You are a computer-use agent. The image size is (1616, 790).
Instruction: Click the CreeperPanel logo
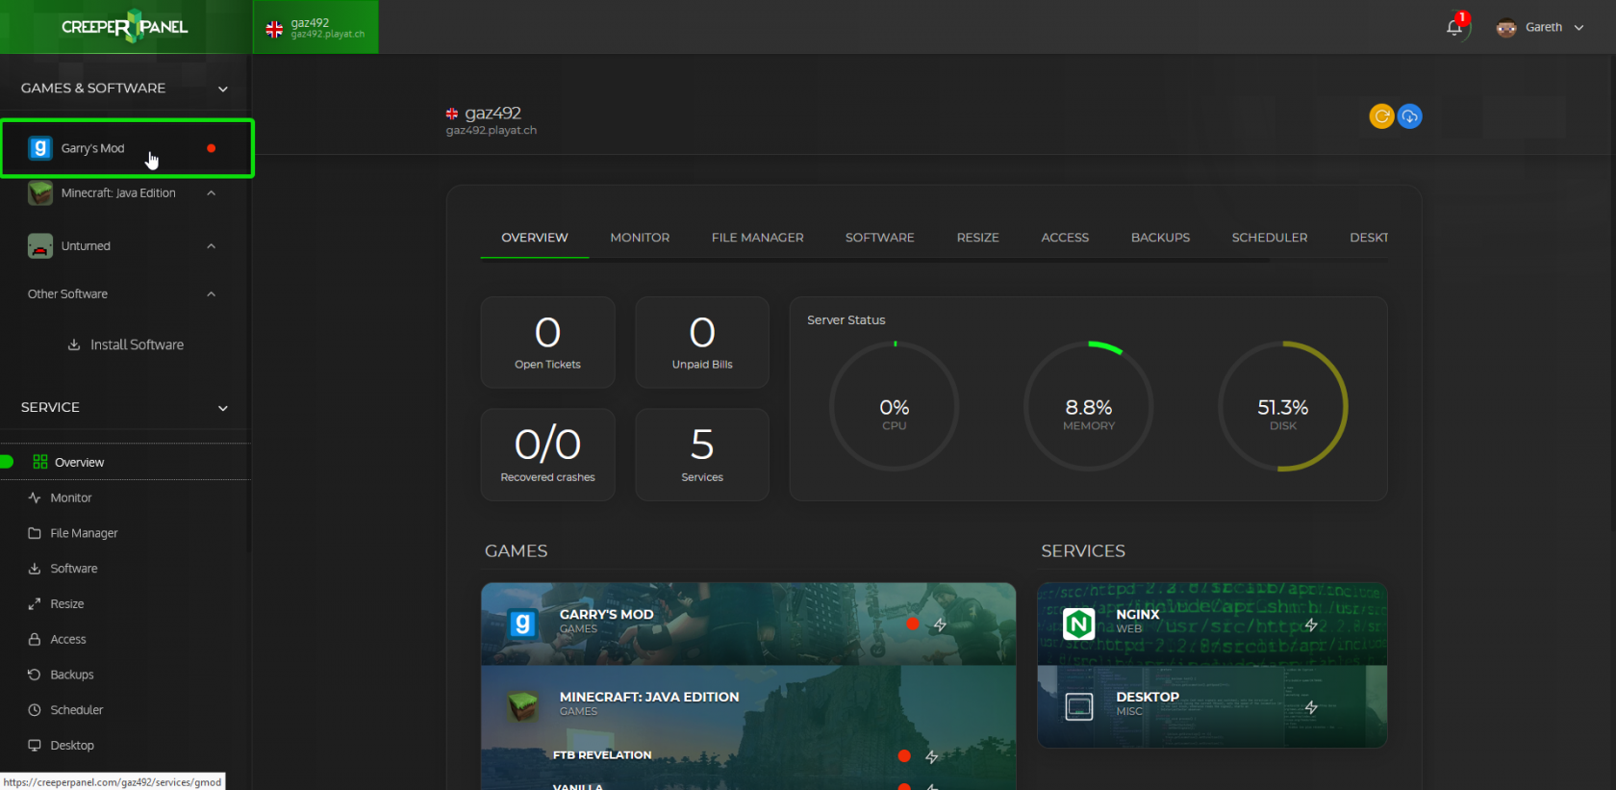click(124, 27)
